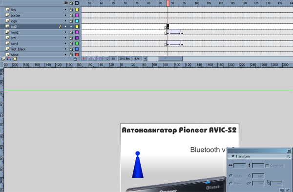
Task: Click rect_black layer blue outline swatch
Action: (77, 49)
